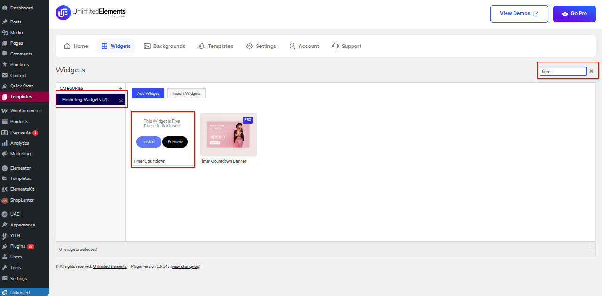Select the UAE icon in the sidebar

click(5, 214)
